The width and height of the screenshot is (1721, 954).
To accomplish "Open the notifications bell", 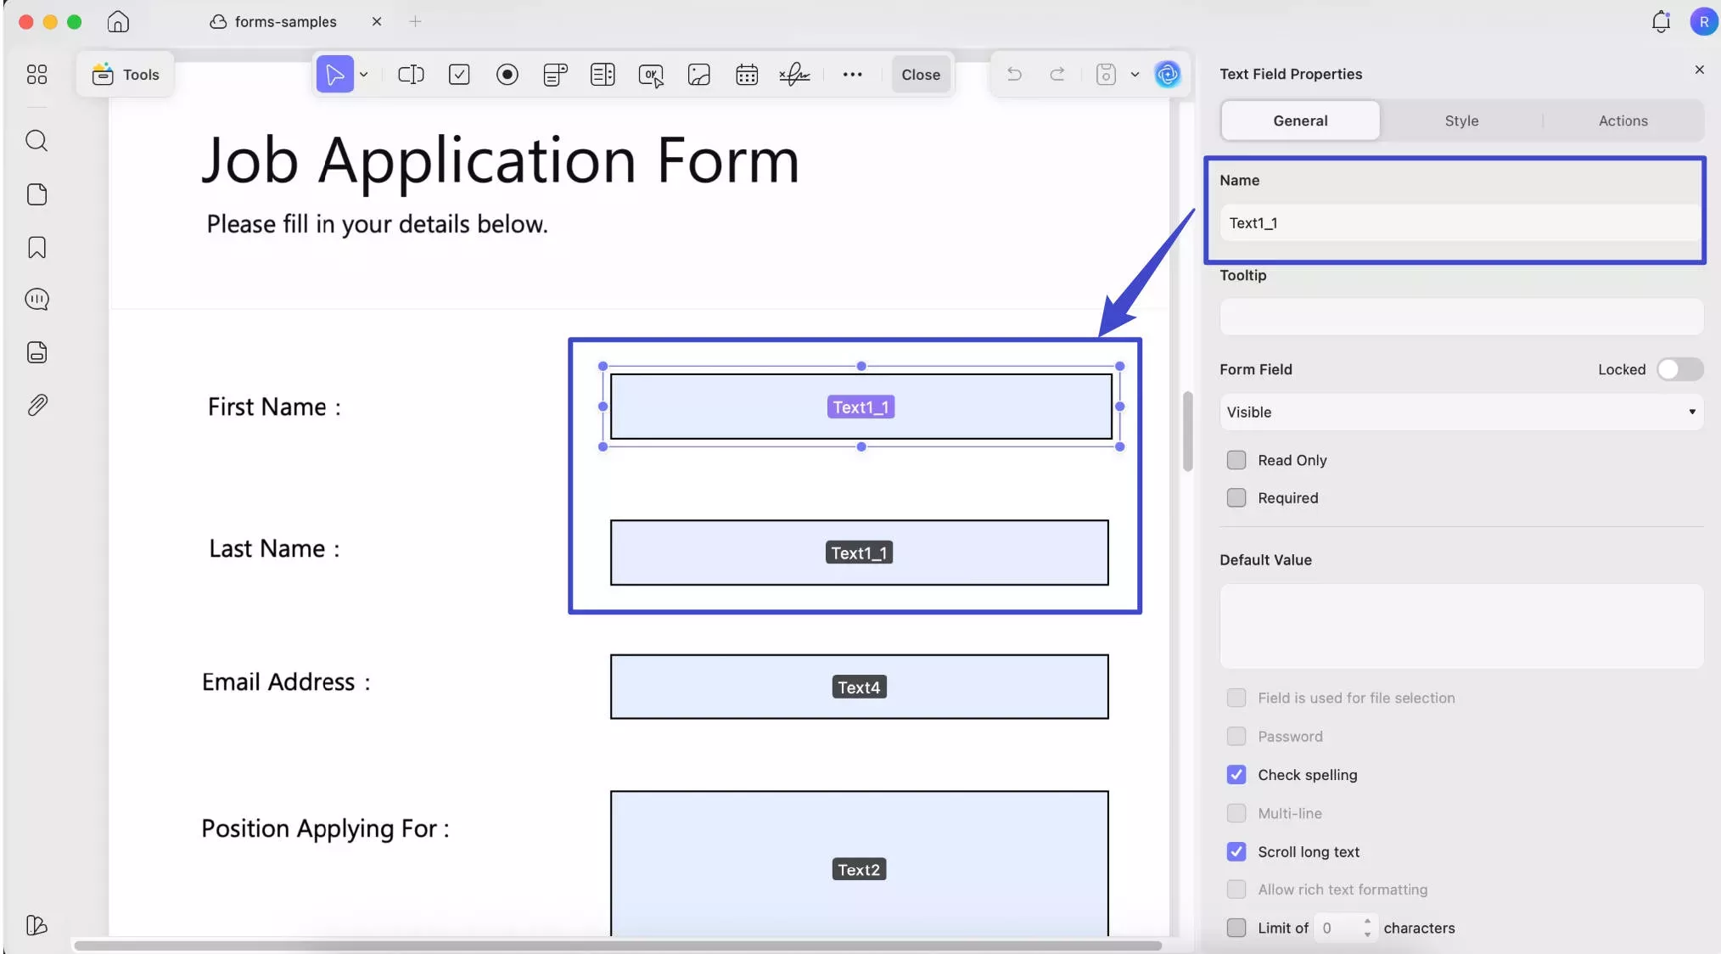I will (1662, 21).
